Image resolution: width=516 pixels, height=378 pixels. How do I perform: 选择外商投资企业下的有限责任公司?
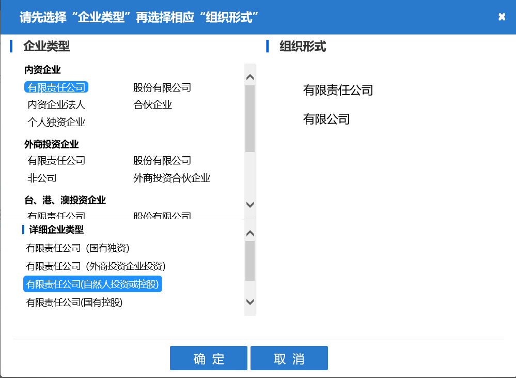tap(57, 160)
